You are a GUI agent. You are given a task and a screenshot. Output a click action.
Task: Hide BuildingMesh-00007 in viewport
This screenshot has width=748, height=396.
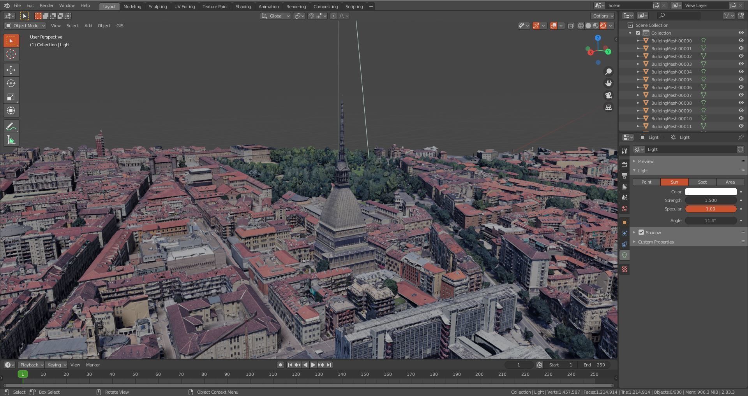click(x=741, y=95)
